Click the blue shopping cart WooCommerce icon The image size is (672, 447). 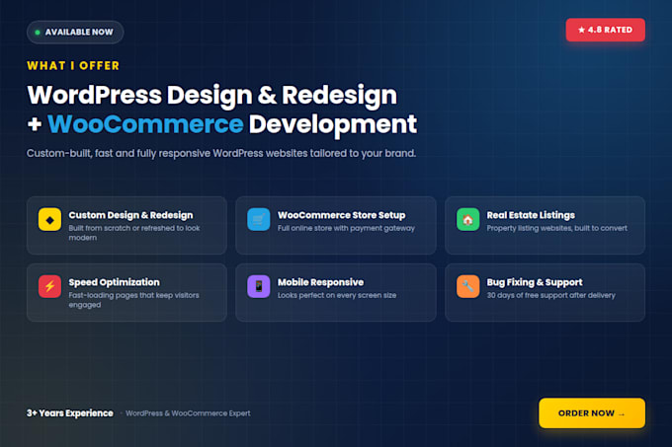[x=259, y=219]
